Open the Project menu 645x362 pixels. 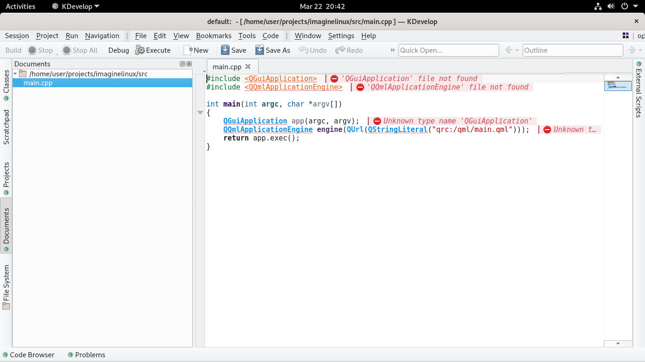tap(47, 36)
